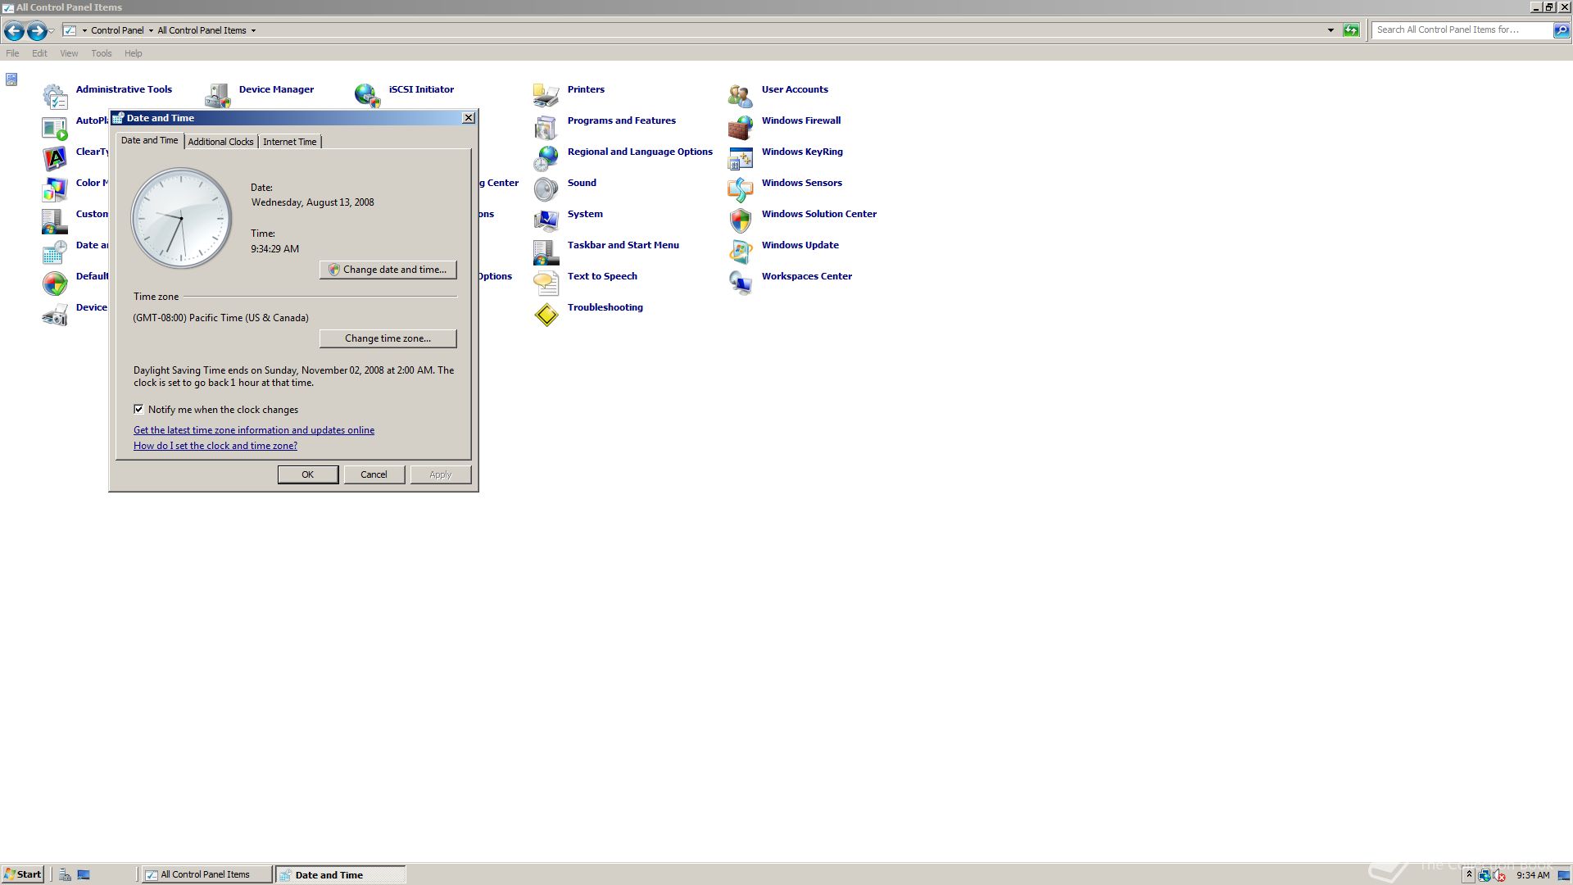The image size is (1573, 885).
Task: Open the Help menu
Action: pos(134,53)
